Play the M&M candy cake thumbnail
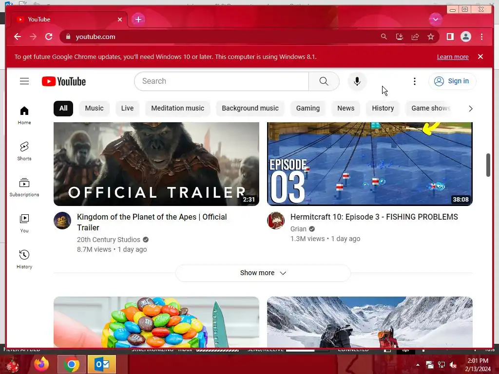The height and width of the screenshot is (374, 499). [156, 322]
